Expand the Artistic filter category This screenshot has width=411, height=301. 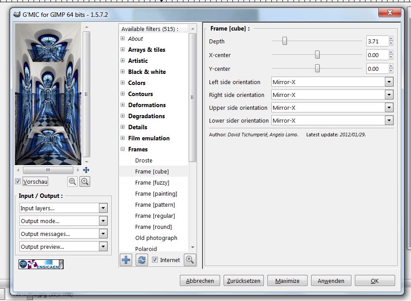[x=123, y=61]
